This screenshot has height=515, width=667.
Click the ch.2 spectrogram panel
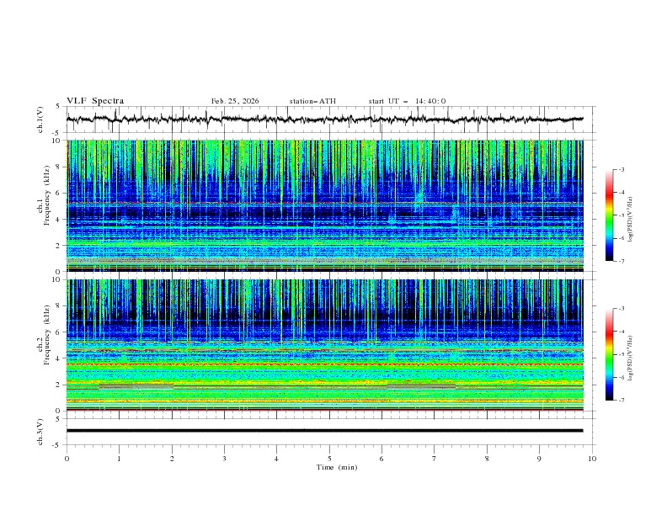(325, 345)
